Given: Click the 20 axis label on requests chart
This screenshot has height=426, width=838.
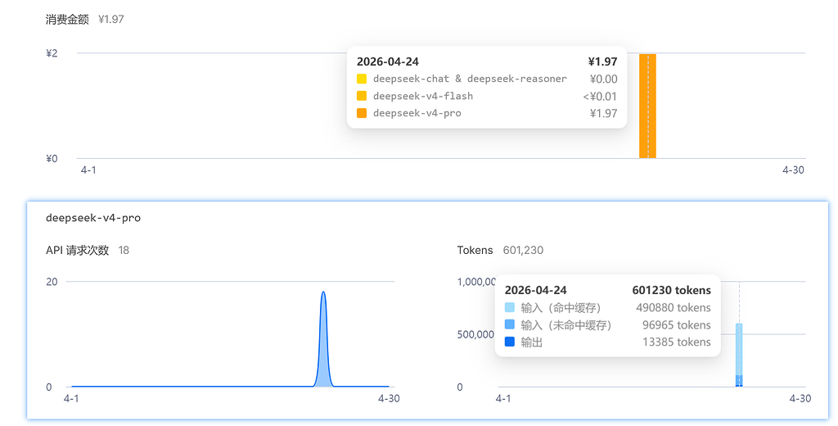Looking at the screenshot, I should coord(52,282).
